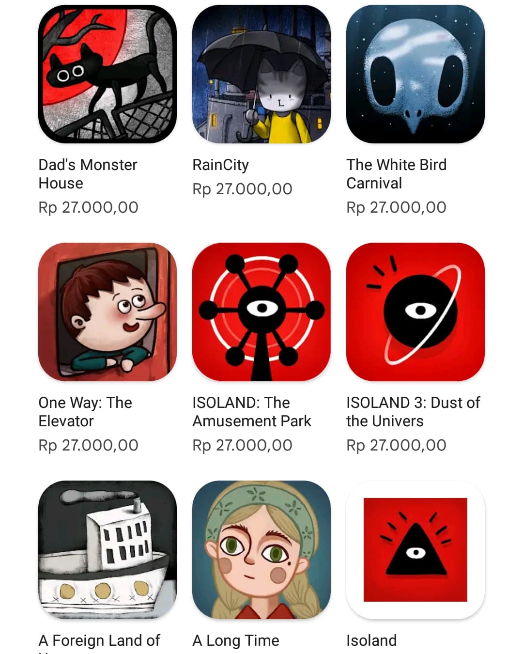523x654 pixels.
Task: Select the One Way: The Elevator title
Action: click(85, 412)
